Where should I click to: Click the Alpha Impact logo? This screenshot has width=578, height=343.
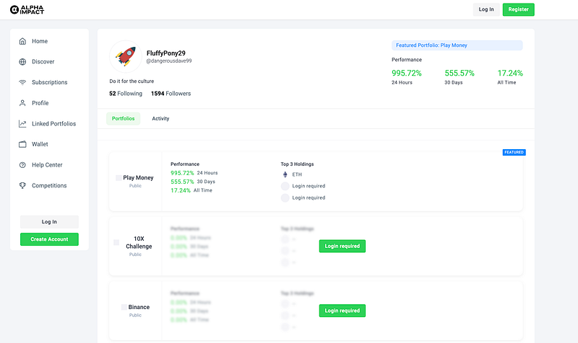point(27,9)
